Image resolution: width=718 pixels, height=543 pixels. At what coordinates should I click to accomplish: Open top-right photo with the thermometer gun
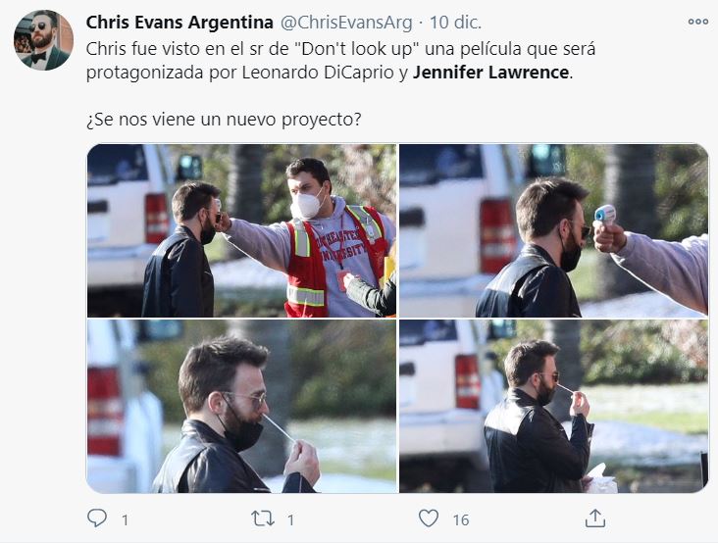click(553, 230)
